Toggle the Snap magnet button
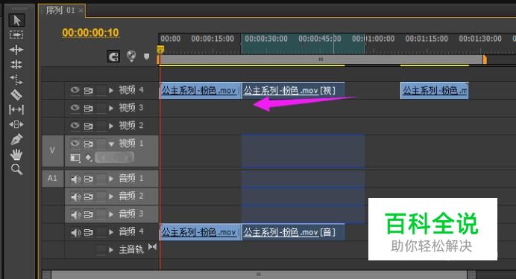Viewport: 516px width, 279px height. (113, 57)
